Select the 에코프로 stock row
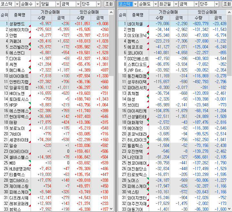Screen dimensions: 232x212 tap(172, 47)
